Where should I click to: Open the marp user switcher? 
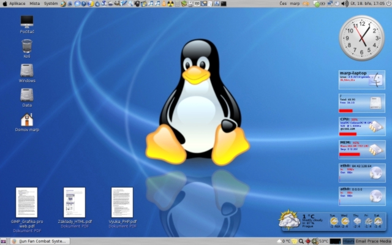[295, 4]
